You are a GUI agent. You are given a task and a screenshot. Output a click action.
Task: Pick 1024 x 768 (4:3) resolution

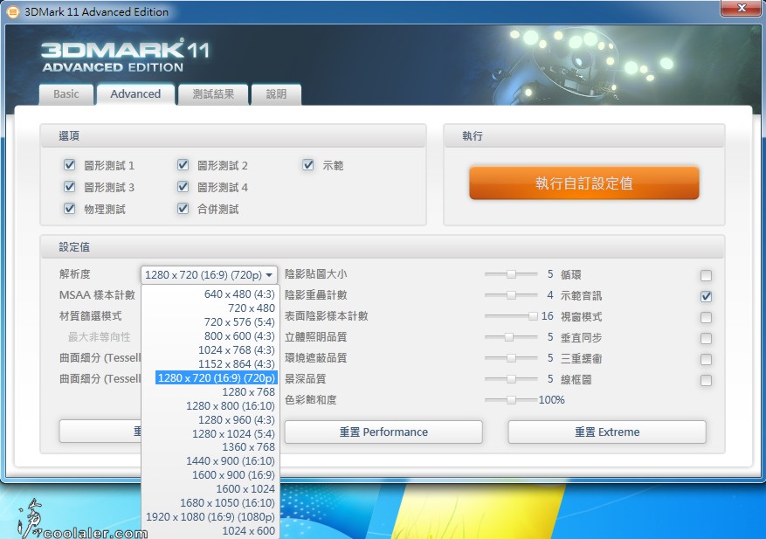(x=237, y=350)
